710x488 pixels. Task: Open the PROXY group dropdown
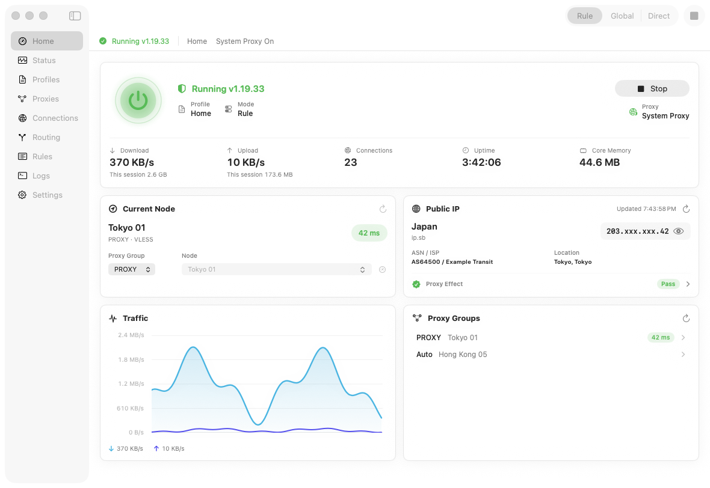point(132,269)
